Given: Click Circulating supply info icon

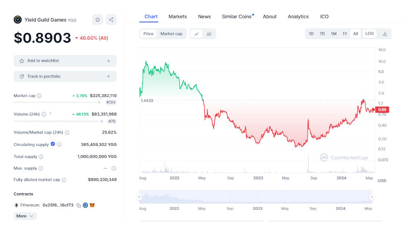Looking at the screenshot, I should (59, 144).
